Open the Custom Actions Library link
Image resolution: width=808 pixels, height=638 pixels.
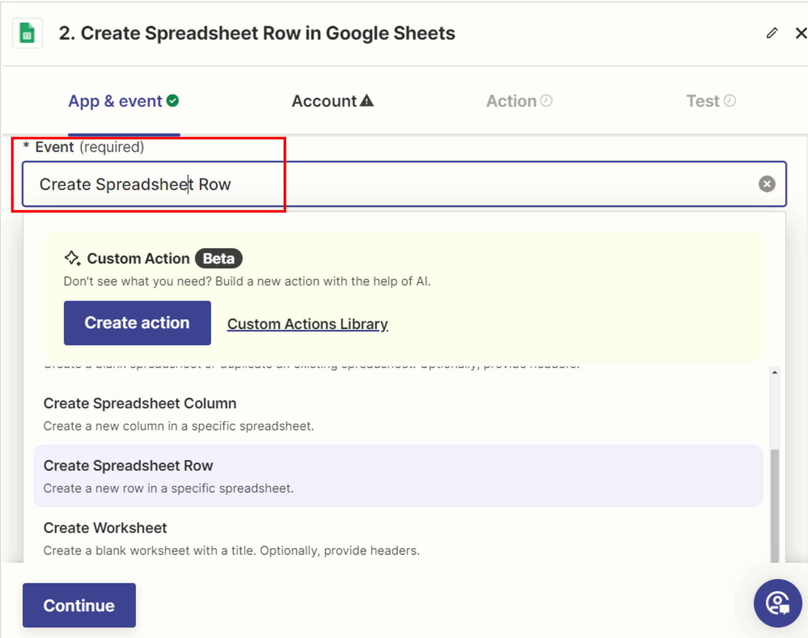pyautogui.click(x=307, y=324)
